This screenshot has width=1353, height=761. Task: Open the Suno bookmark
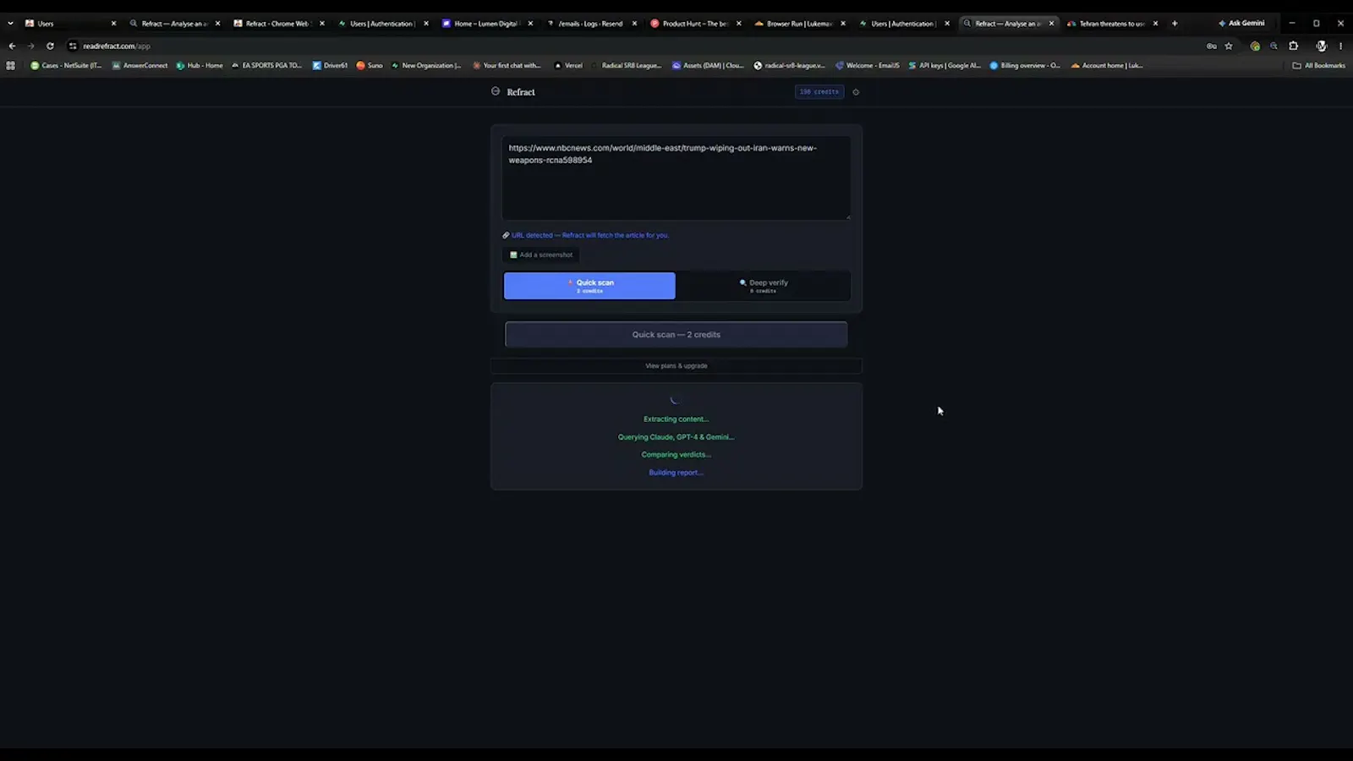[x=370, y=65]
